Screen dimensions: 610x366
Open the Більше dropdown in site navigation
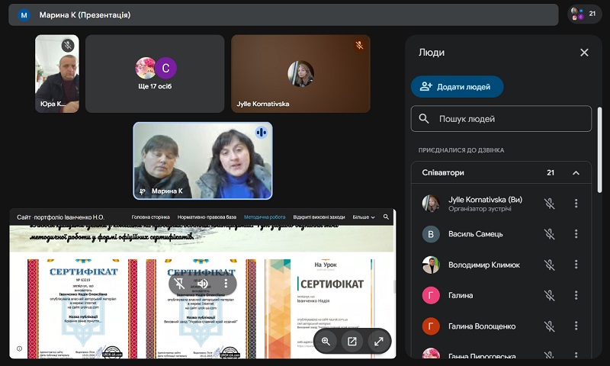click(x=364, y=217)
